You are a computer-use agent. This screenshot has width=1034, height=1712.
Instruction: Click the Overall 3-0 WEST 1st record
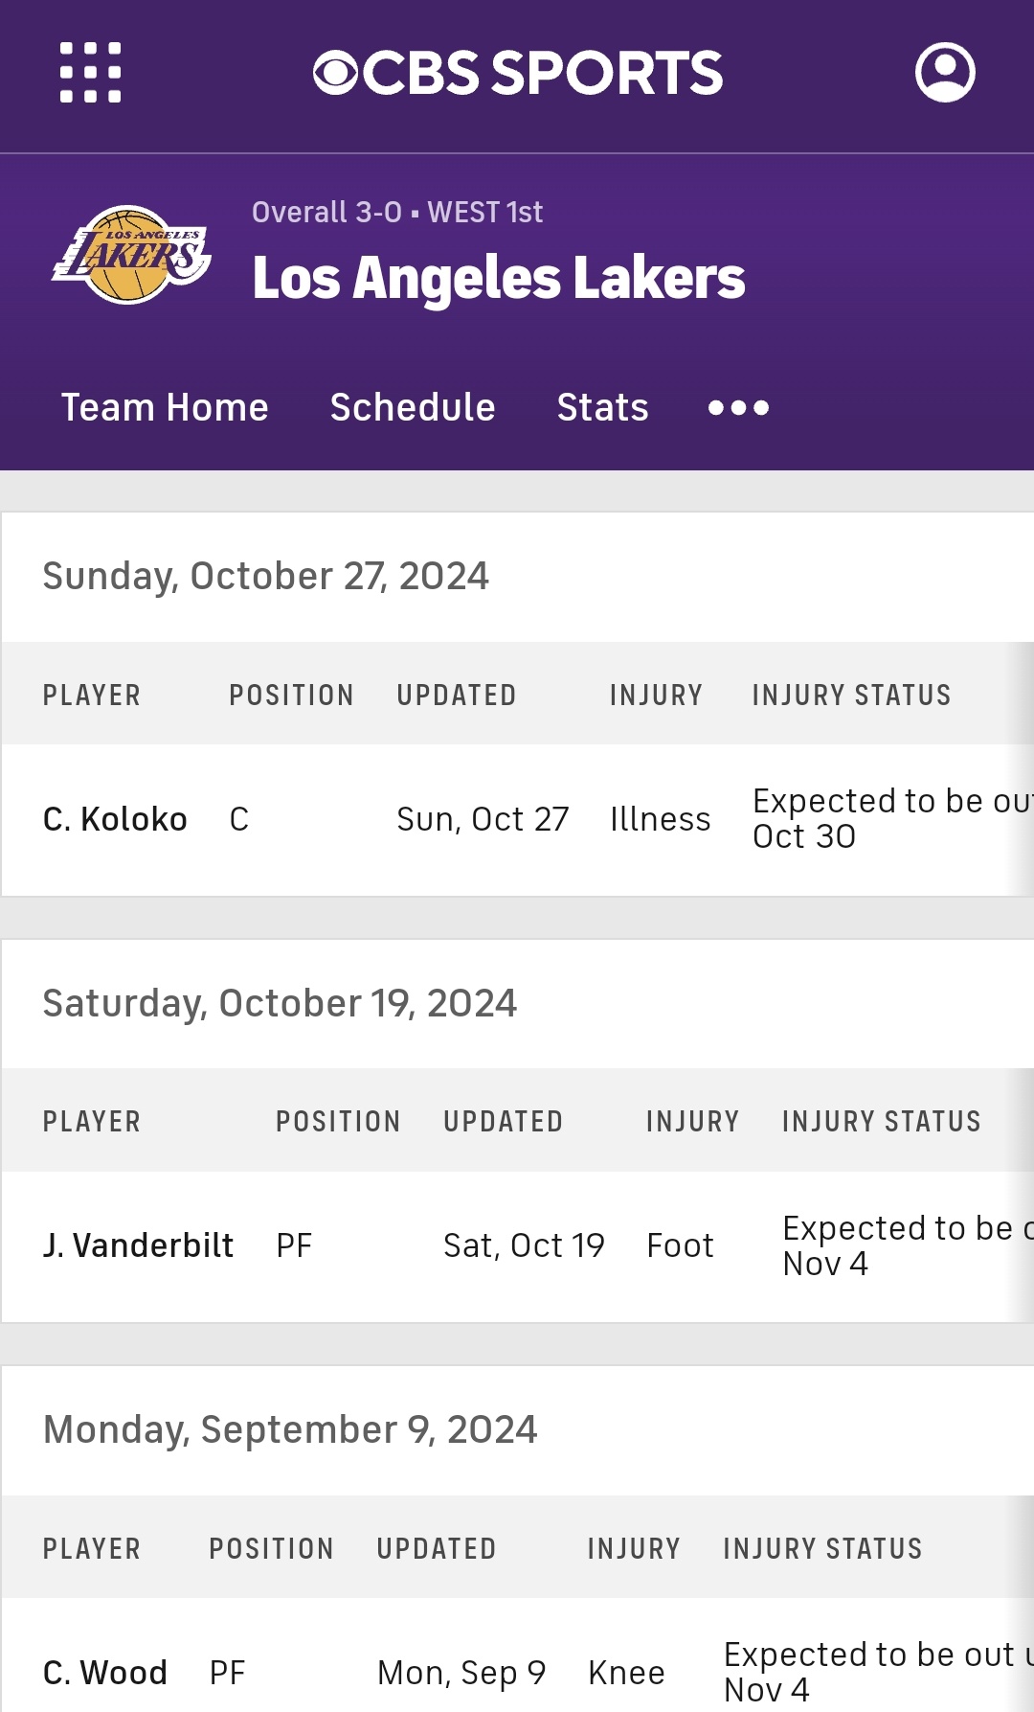(x=397, y=212)
